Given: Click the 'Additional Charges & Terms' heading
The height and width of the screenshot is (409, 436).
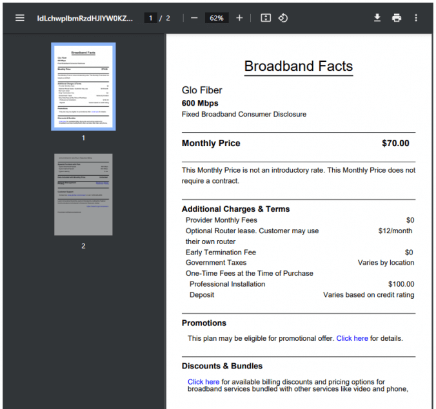Looking at the screenshot, I should [235, 209].
